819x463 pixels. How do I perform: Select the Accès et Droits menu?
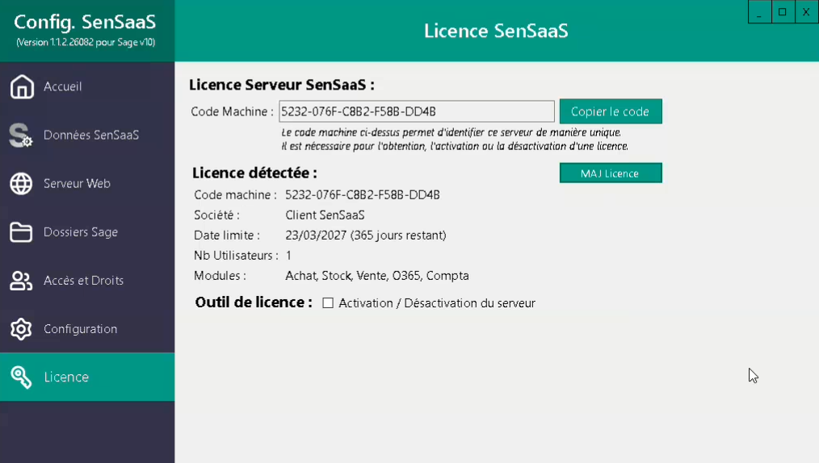coord(87,281)
